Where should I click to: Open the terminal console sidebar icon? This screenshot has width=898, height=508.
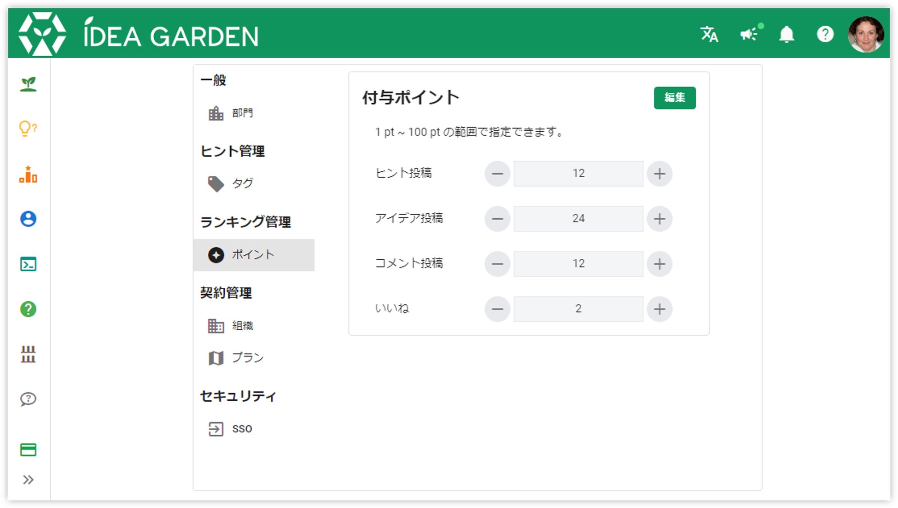(x=28, y=264)
